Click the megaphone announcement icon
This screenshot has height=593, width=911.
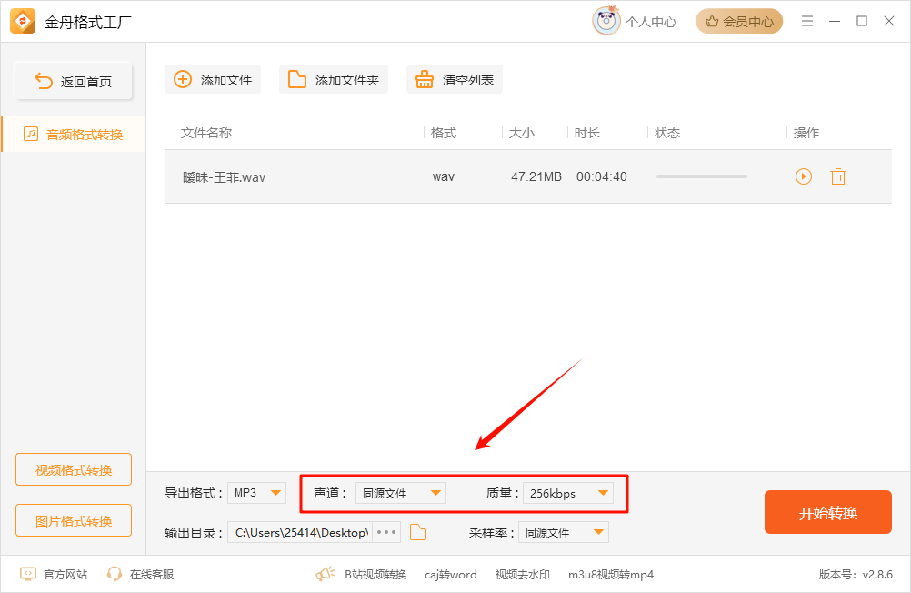325,575
